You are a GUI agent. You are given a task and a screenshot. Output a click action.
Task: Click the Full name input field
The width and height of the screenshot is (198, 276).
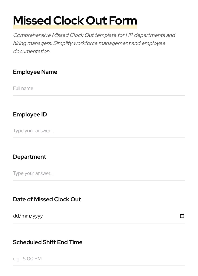[x=99, y=88]
